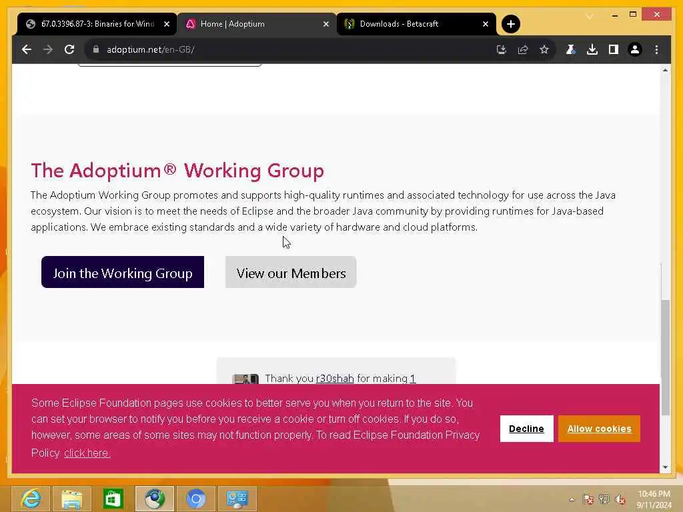Open the Windows Store taskbar icon
This screenshot has width=683, height=512.
113,499
